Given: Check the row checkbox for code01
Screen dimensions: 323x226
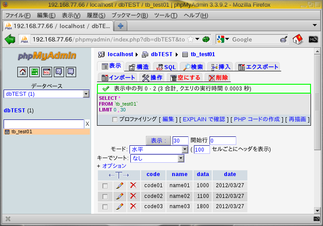Looking at the screenshot, I should (x=105, y=186).
